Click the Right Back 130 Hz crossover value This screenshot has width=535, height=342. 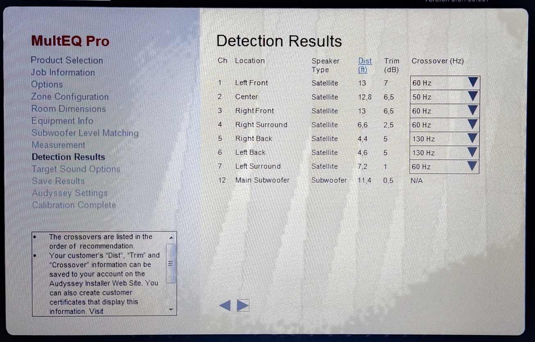click(424, 139)
